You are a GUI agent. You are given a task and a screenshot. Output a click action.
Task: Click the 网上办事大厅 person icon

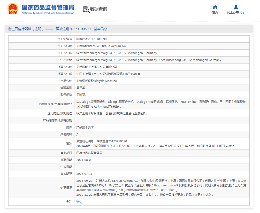coord(236,7)
